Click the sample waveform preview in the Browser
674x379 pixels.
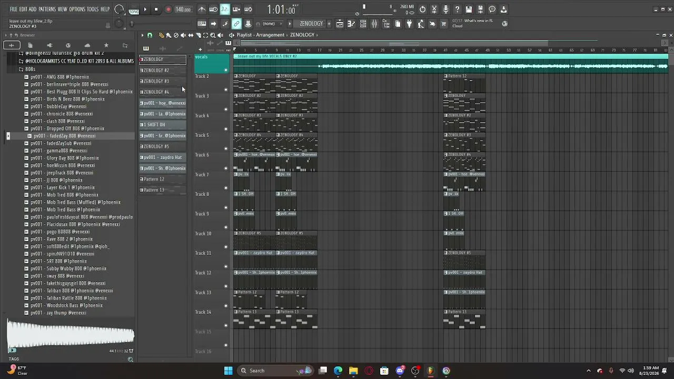click(71, 334)
